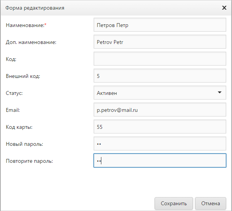Click the Код карты label
The width and height of the screenshot is (232, 211).
pos(19,127)
